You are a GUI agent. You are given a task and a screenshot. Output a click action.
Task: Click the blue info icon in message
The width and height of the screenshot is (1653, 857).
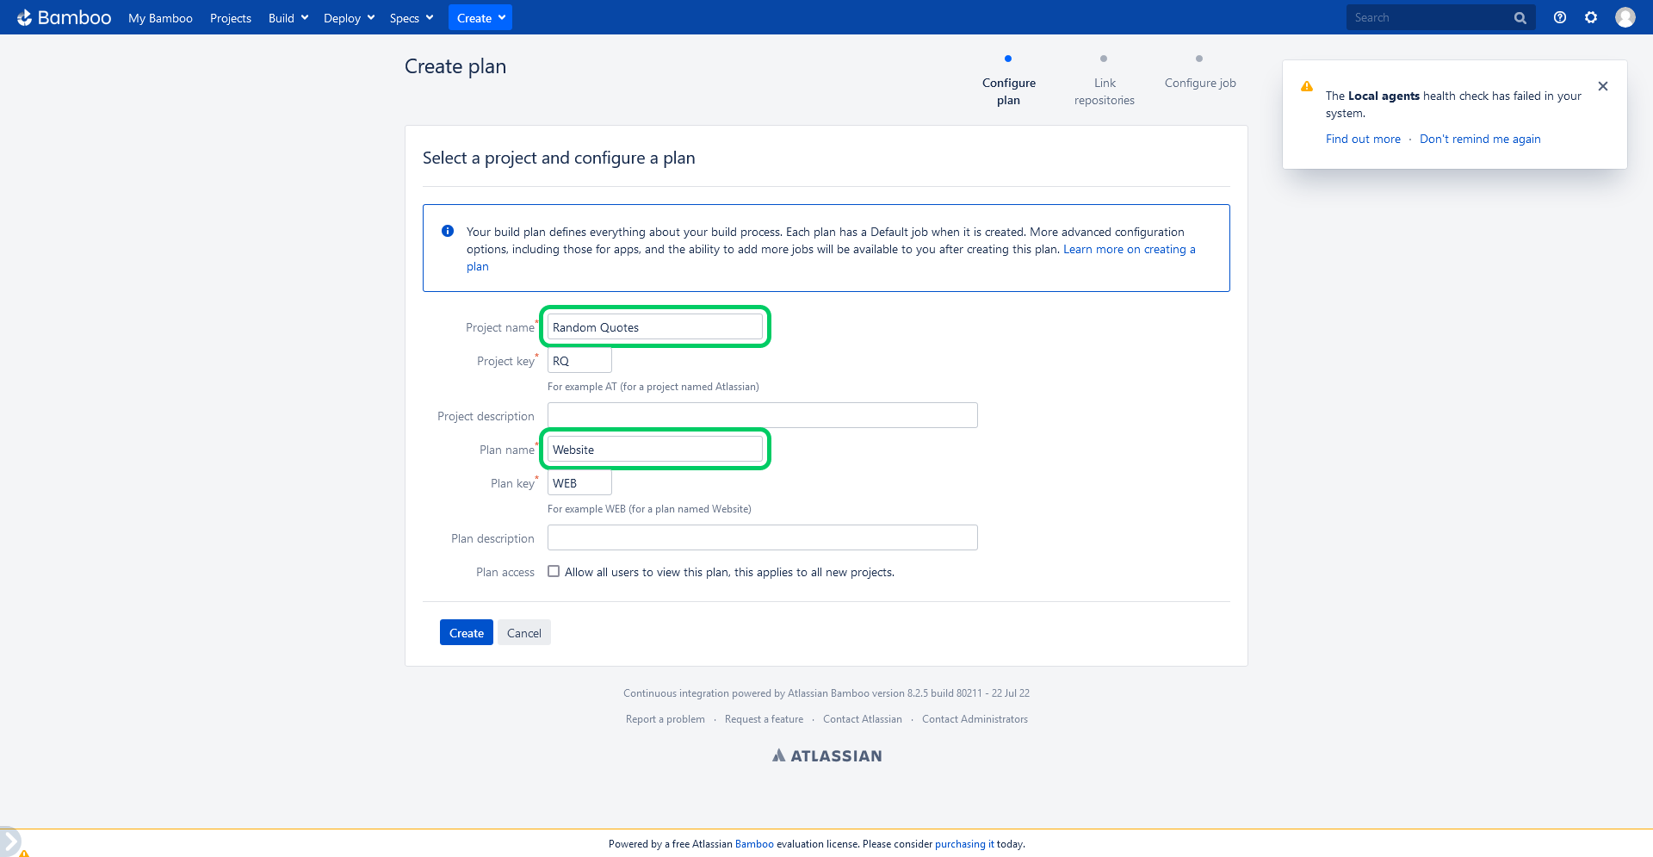(x=448, y=231)
